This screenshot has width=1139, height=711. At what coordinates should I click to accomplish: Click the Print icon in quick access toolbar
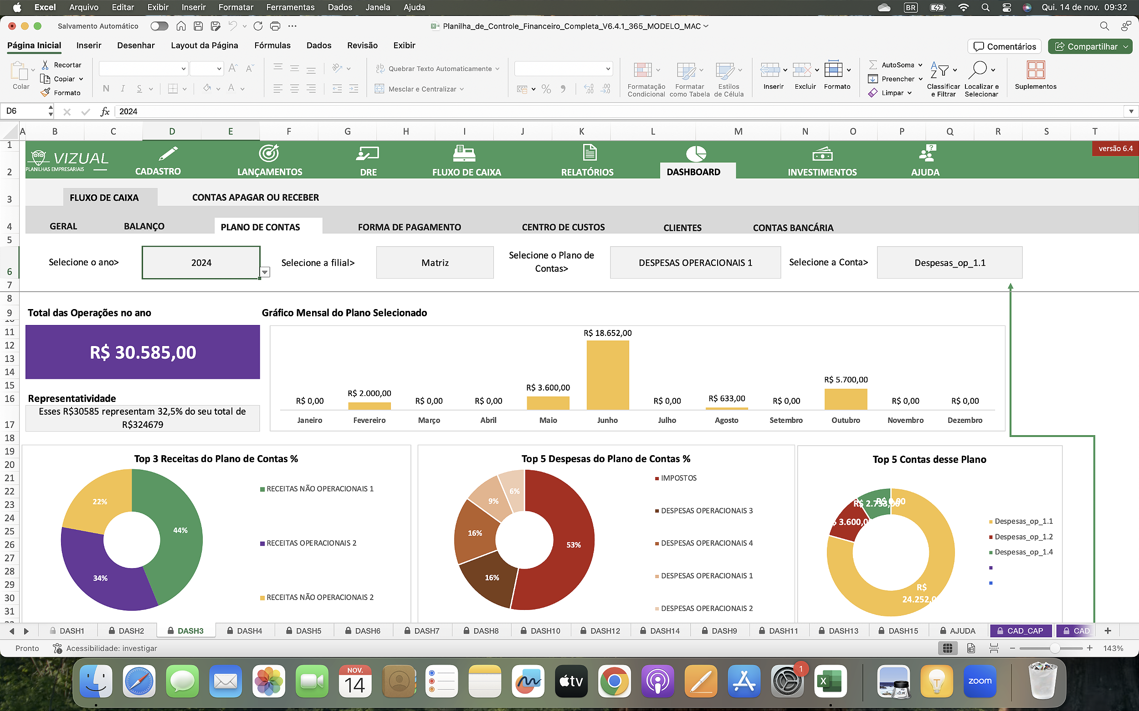[275, 26]
